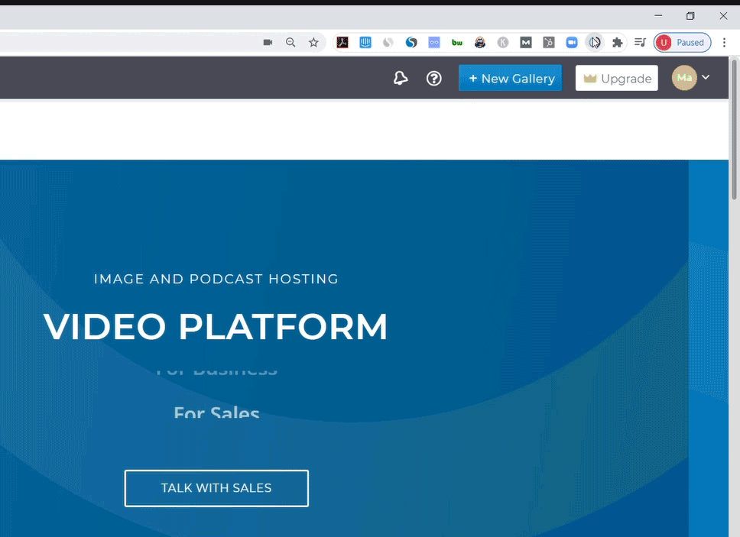The width and height of the screenshot is (740, 537).
Task: Click the camera icon in address bar
Action: tap(268, 43)
